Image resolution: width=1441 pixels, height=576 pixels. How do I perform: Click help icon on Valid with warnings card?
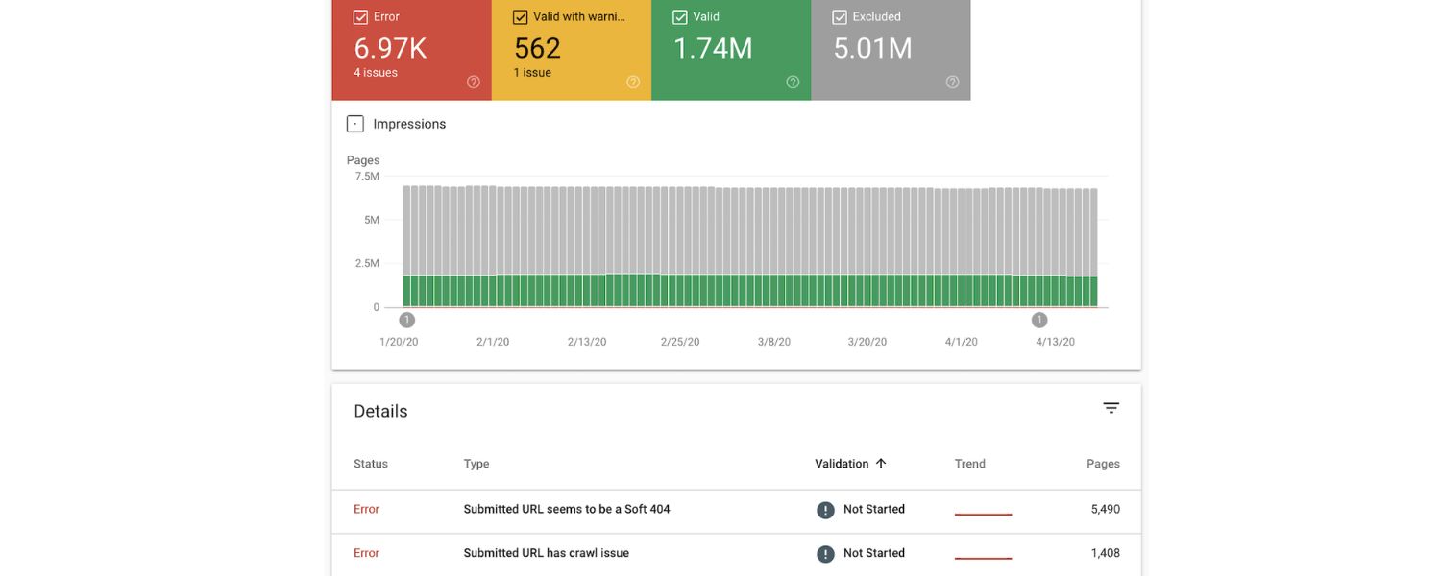click(633, 83)
